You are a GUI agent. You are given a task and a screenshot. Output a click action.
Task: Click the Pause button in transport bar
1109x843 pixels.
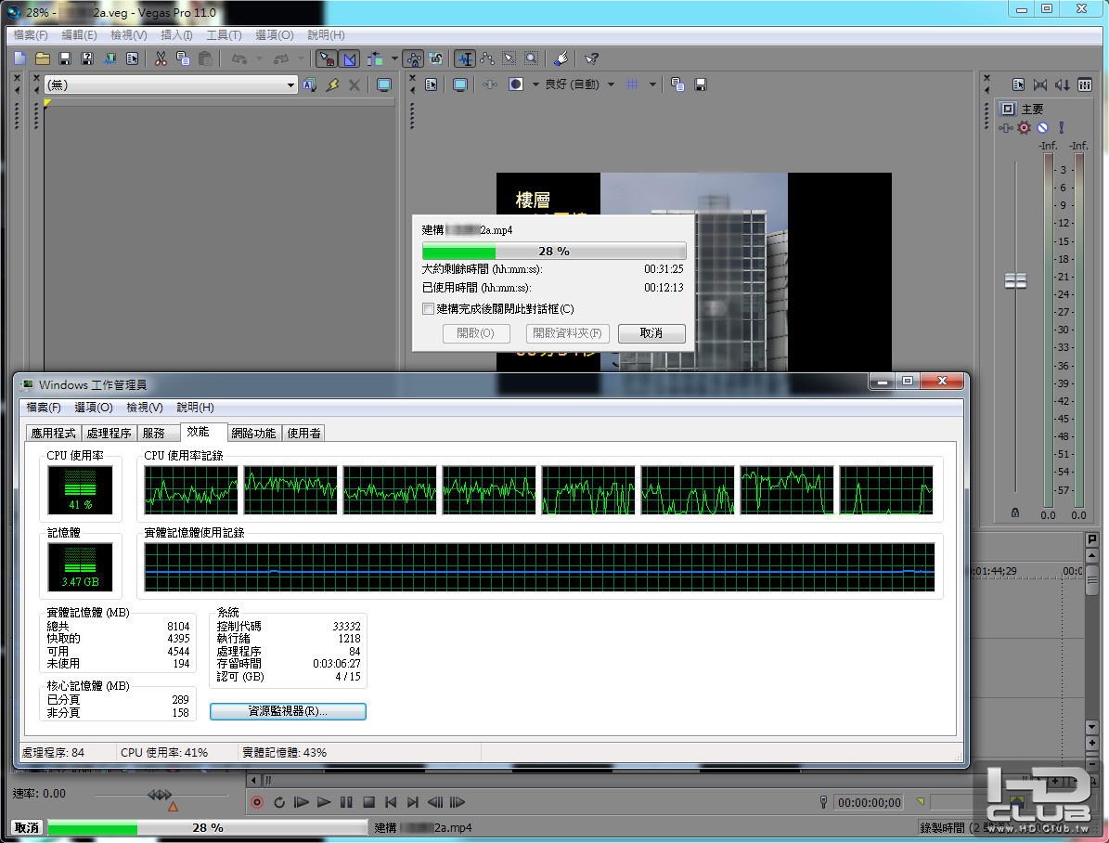pyautogui.click(x=346, y=802)
